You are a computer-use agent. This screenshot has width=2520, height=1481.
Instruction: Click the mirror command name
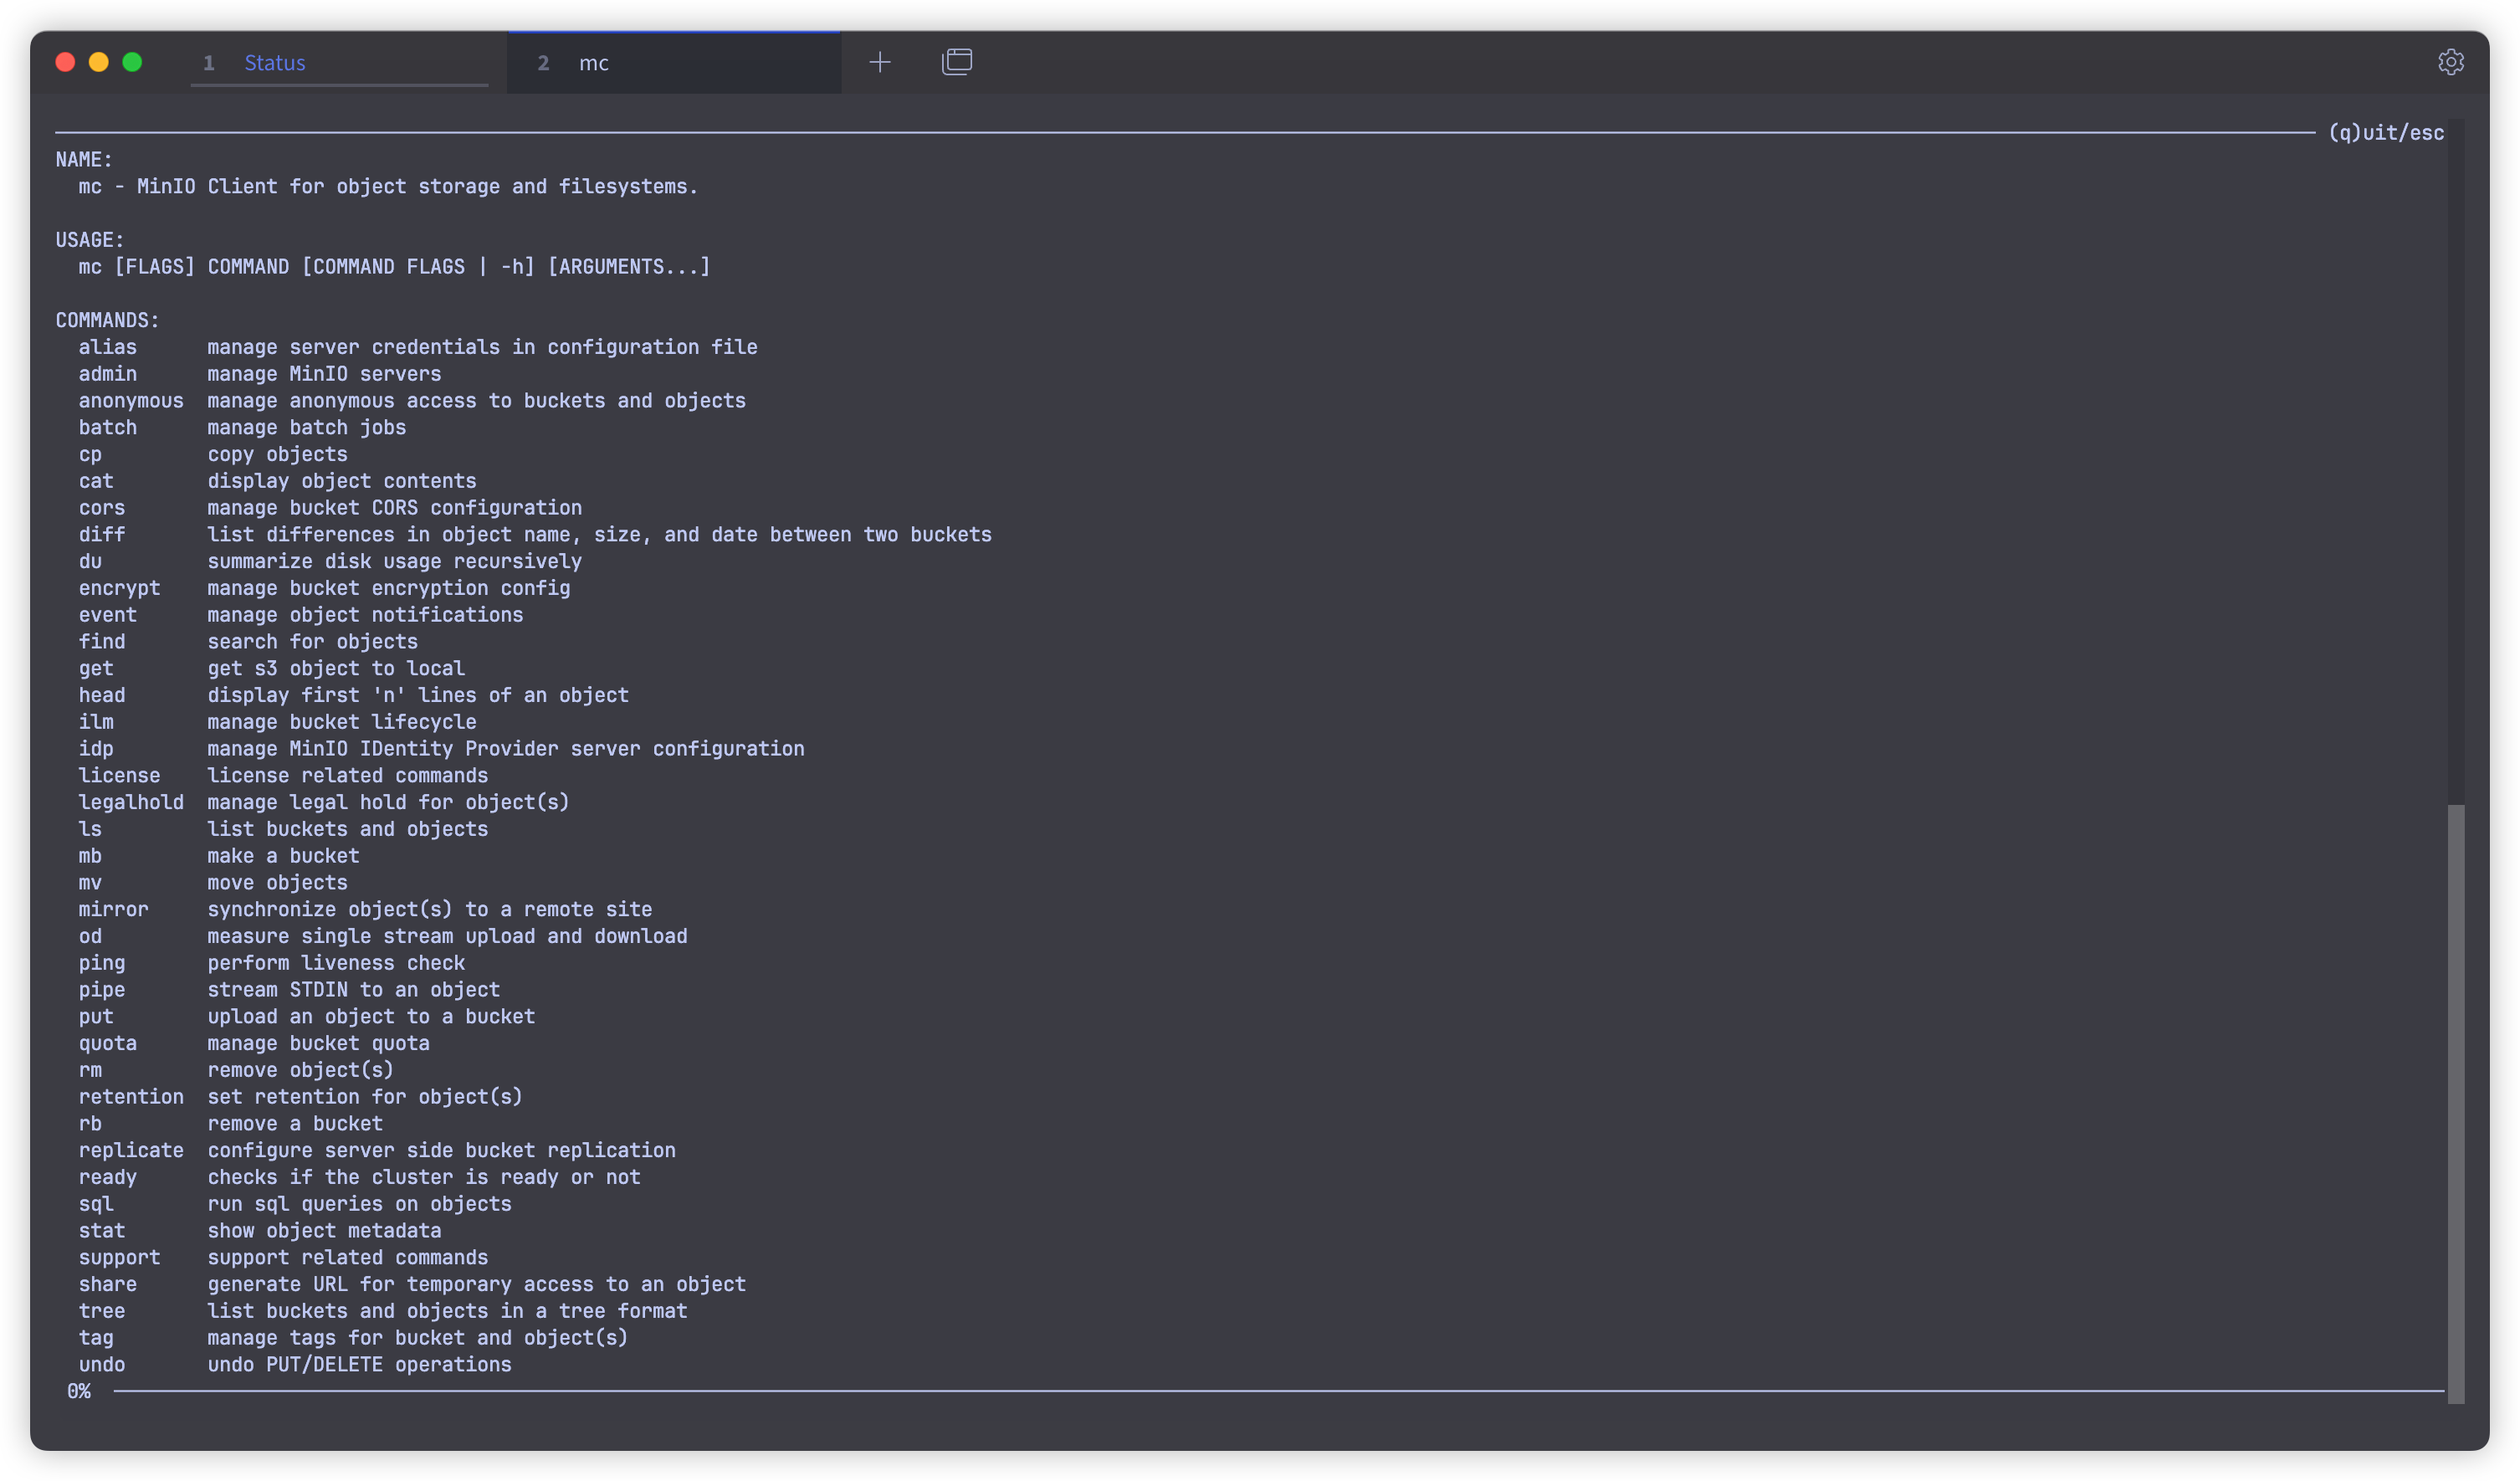tap(113, 909)
